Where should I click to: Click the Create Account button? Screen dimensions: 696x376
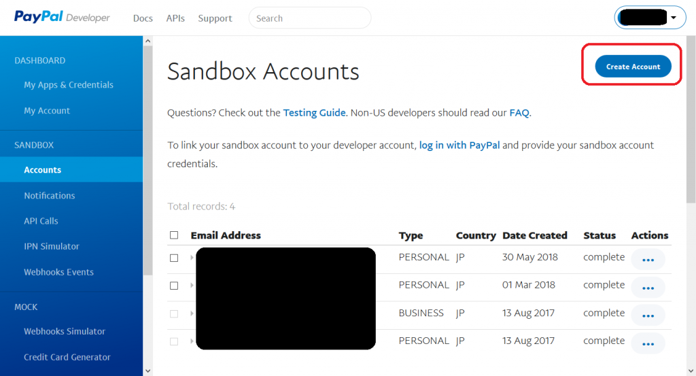pos(633,67)
